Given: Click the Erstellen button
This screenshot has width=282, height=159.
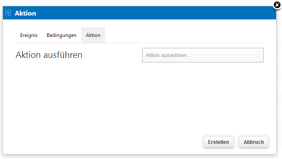Looking at the screenshot, I should (x=219, y=142).
